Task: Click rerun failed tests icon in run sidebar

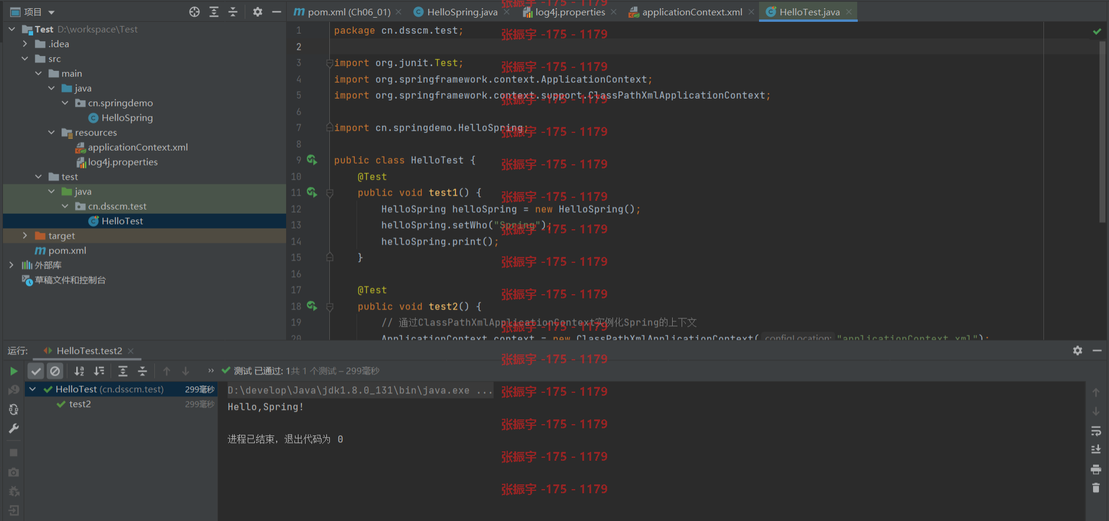Action: point(14,390)
